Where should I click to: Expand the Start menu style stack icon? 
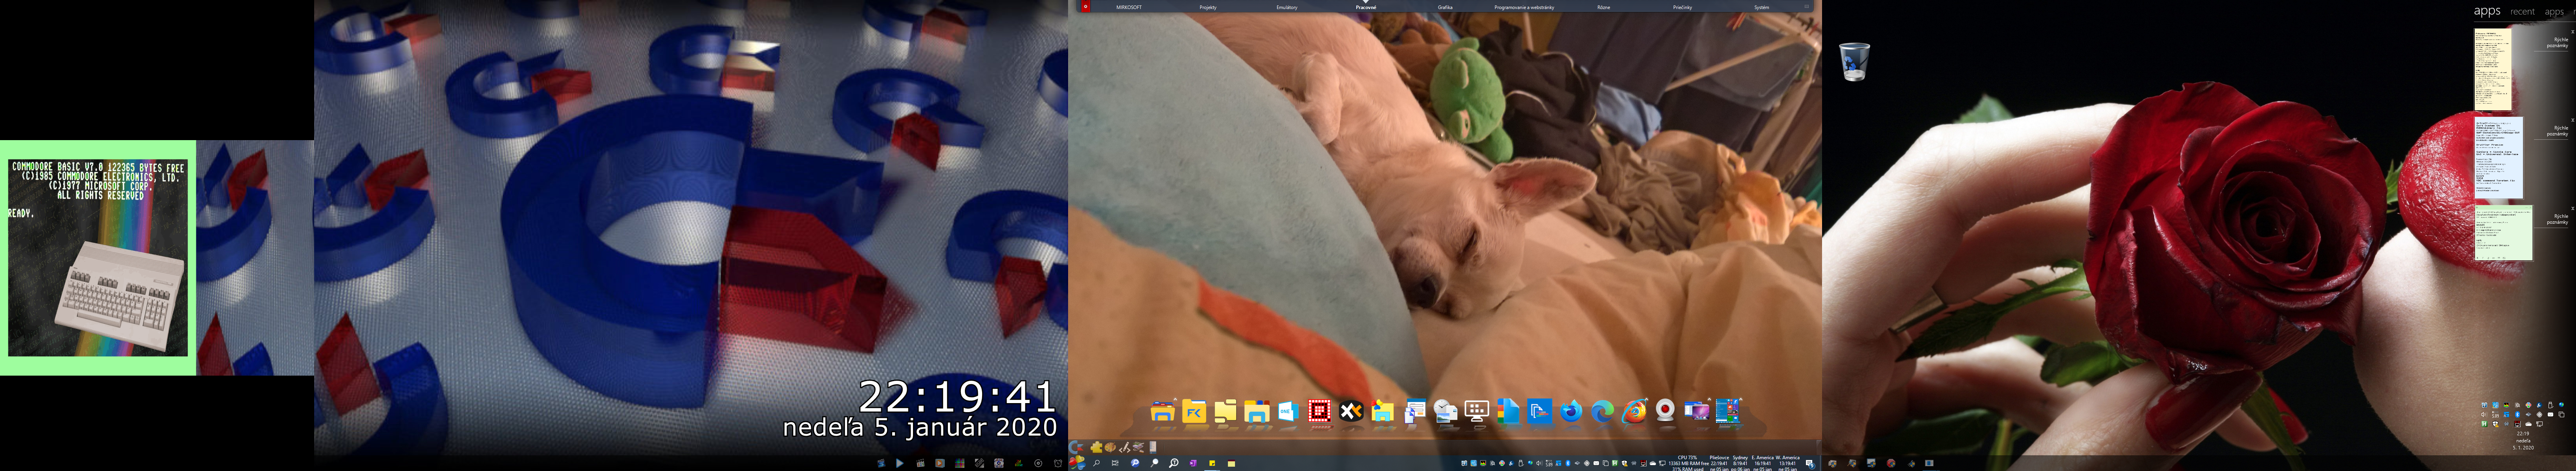pos(1727,411)
